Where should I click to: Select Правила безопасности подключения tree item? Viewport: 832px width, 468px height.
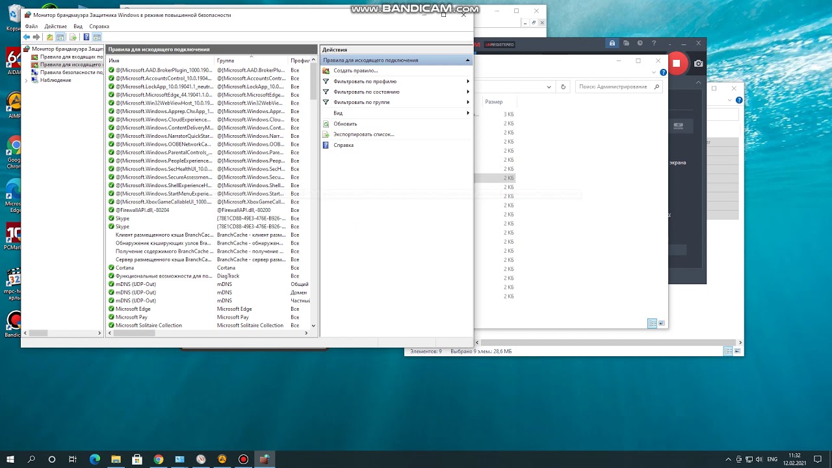click(x=68, y=72)
